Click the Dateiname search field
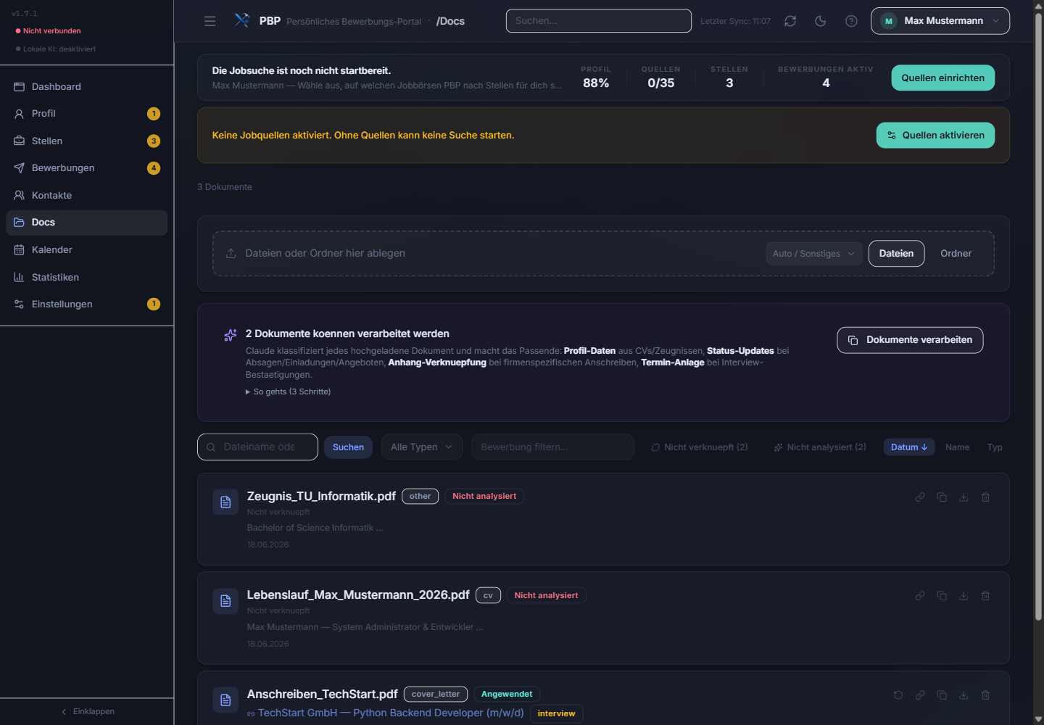Screen dimensions: 1044x725 pyautogui.click(x=257, y=447)
